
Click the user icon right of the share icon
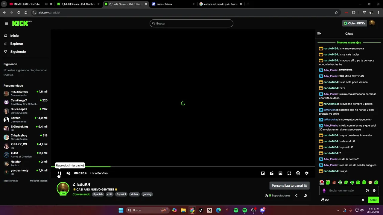306,196
